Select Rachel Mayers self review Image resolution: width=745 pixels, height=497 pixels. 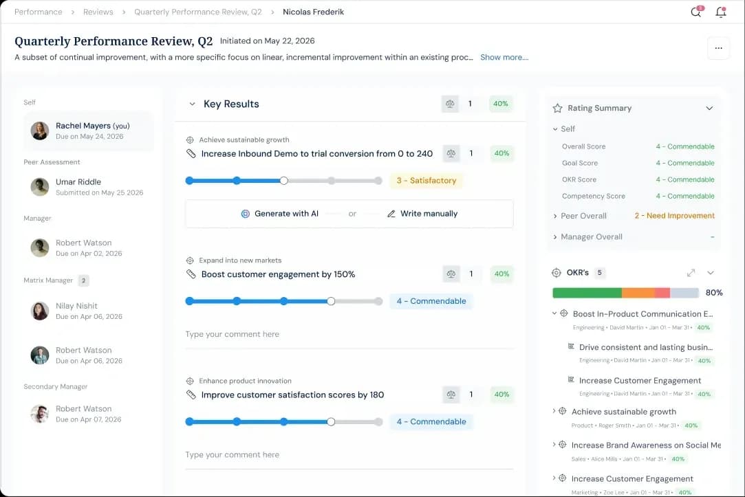click(88, 131)
